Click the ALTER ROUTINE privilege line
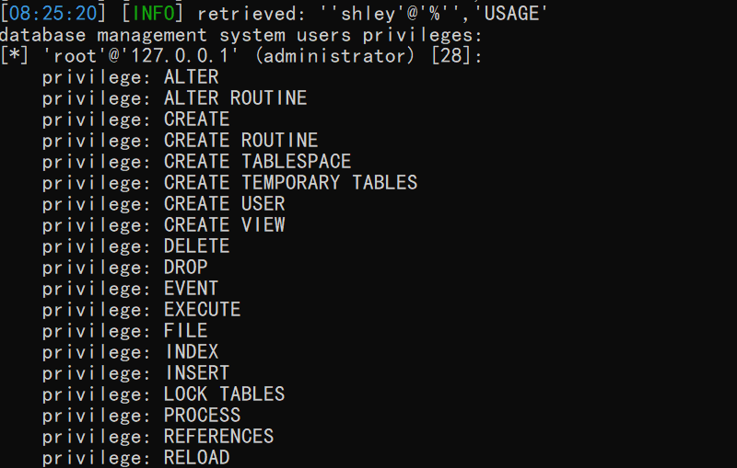 [174, 98]
